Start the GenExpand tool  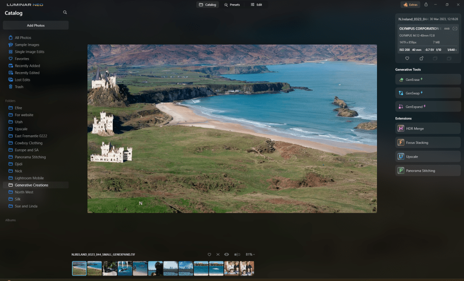(x=427, y=106)
